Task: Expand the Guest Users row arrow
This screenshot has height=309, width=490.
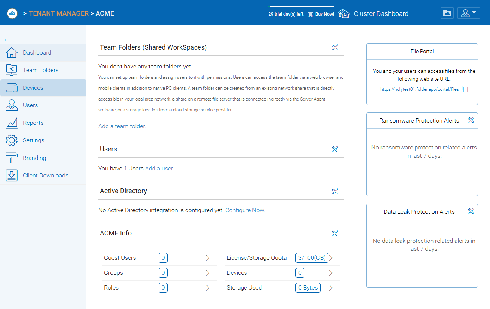Action: [208, 258]
